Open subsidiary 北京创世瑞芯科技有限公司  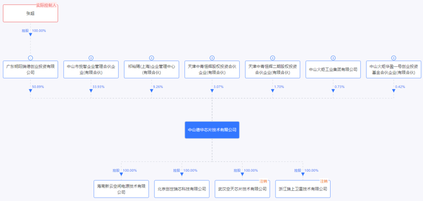point(182,189)
